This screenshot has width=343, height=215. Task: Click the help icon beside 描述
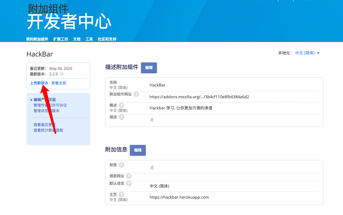pyautogui.click(x=121, y=117)
